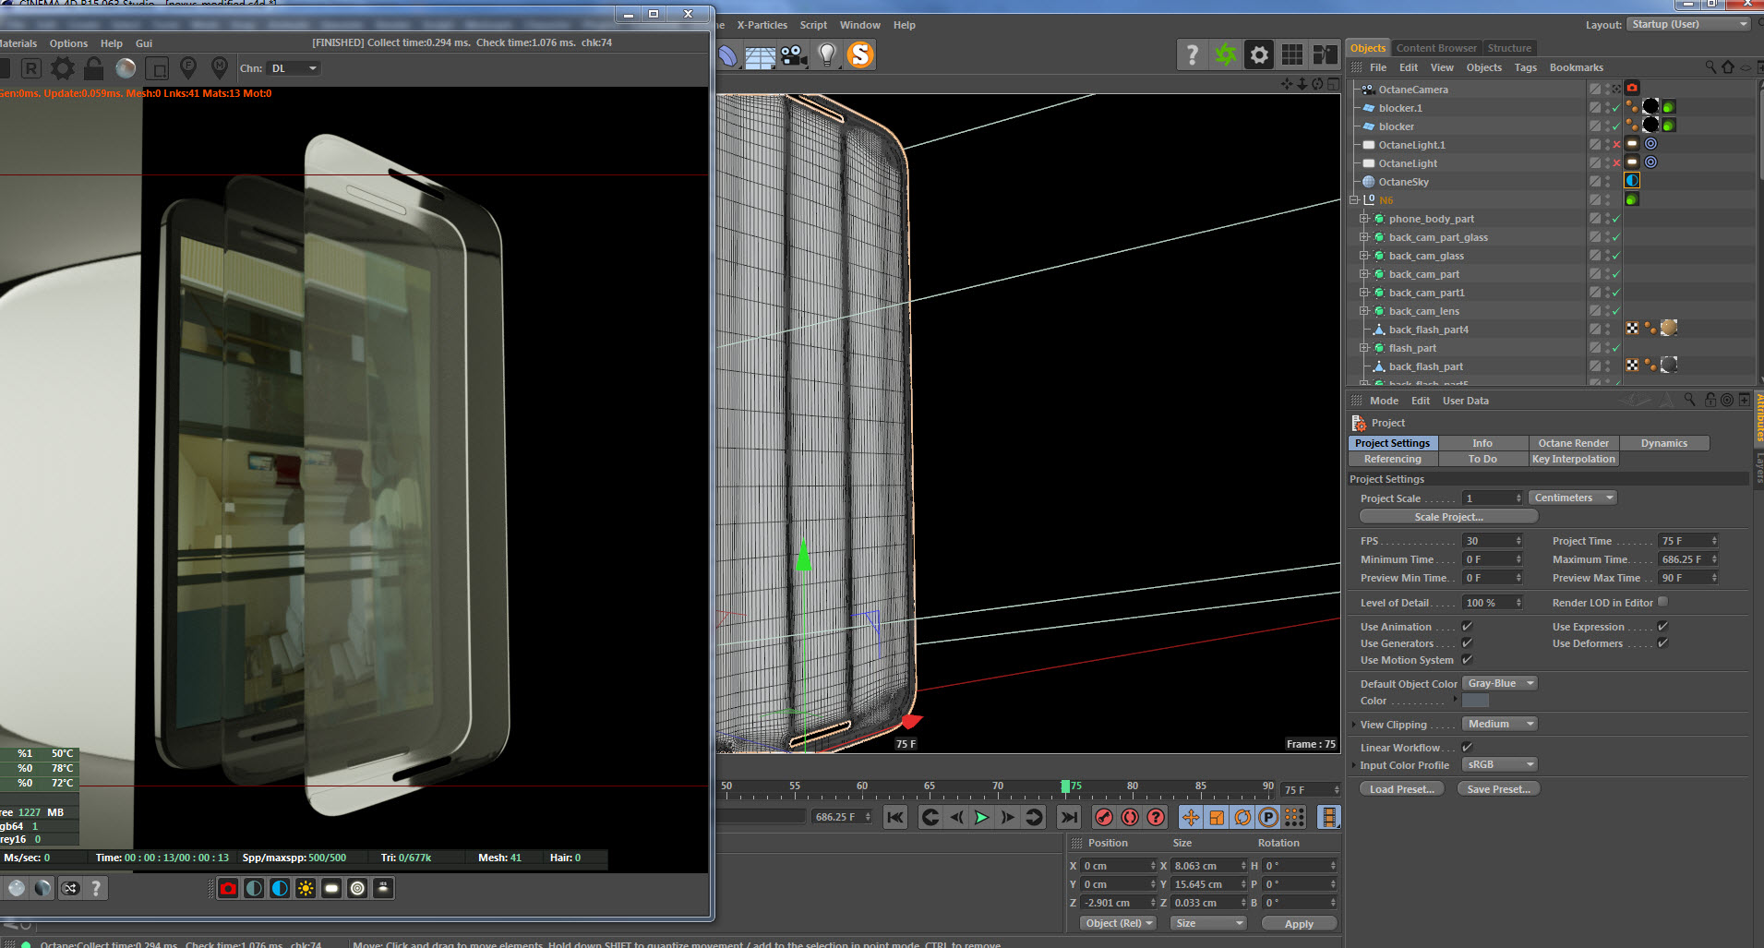Click the lock resolution padlock icon
Image resolution: width=1764 pixels, height=948 pixels.
pos(93,68)
